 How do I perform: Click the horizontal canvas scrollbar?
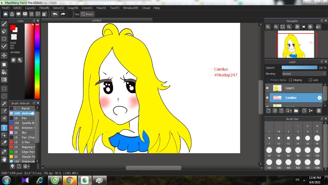tap(153, 168)
